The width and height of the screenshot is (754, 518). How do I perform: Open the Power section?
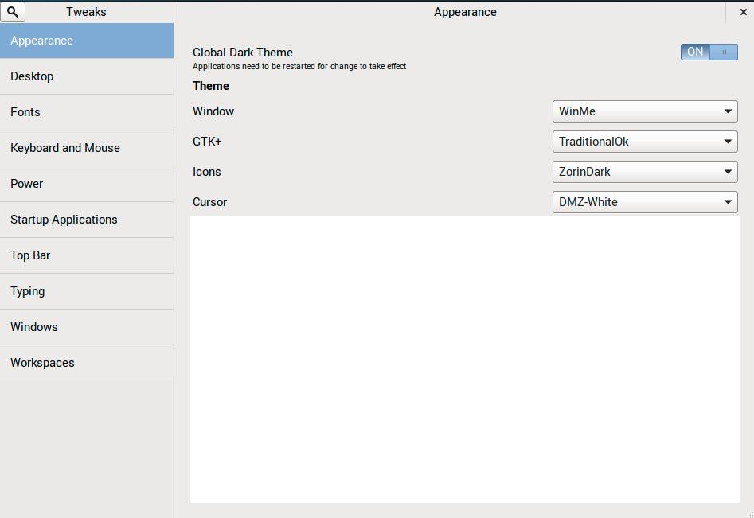coord(87,184)
